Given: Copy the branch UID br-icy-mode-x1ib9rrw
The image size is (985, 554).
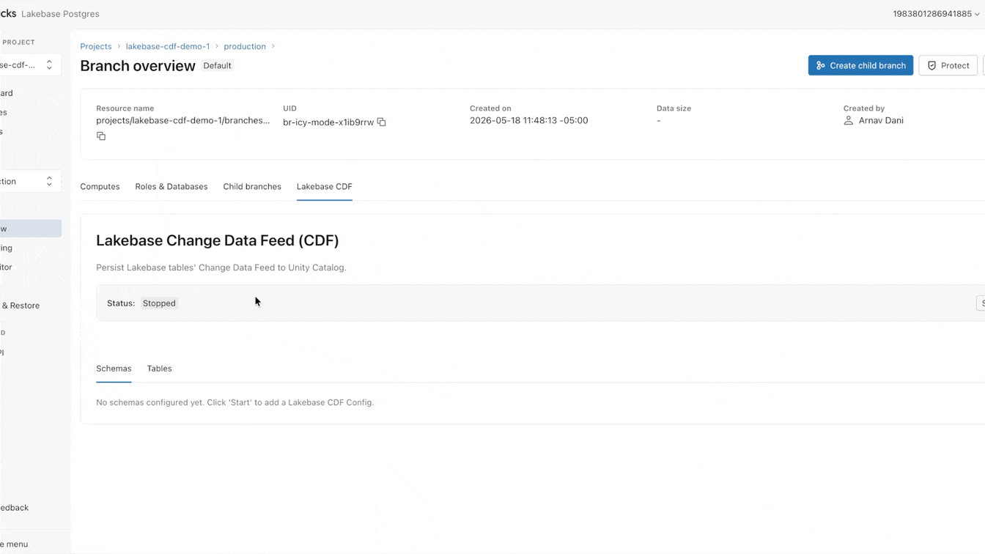Looking at the screenshot, I should point(382,122).
